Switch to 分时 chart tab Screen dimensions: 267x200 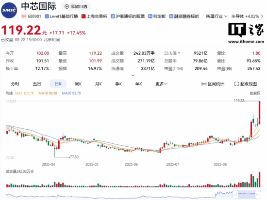click(15, 84)
